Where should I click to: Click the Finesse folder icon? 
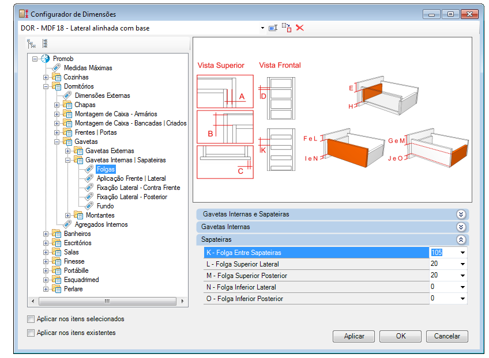[57, 261]
